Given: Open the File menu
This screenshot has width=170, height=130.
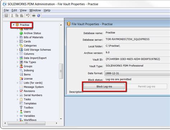Looking at the screenshot, I should click(x=6, y=10).
